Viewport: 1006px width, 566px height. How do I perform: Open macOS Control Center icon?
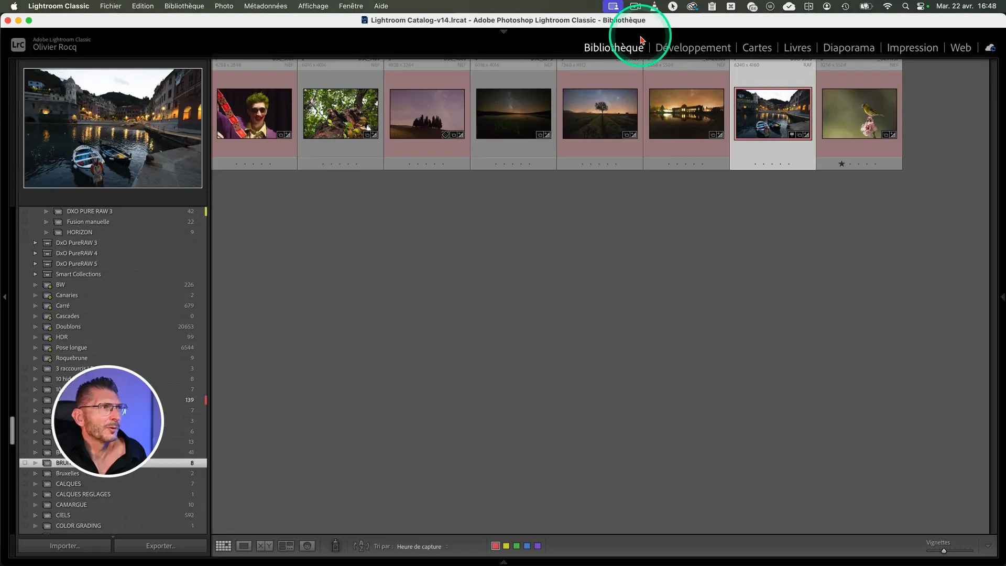tap(921, 6)
